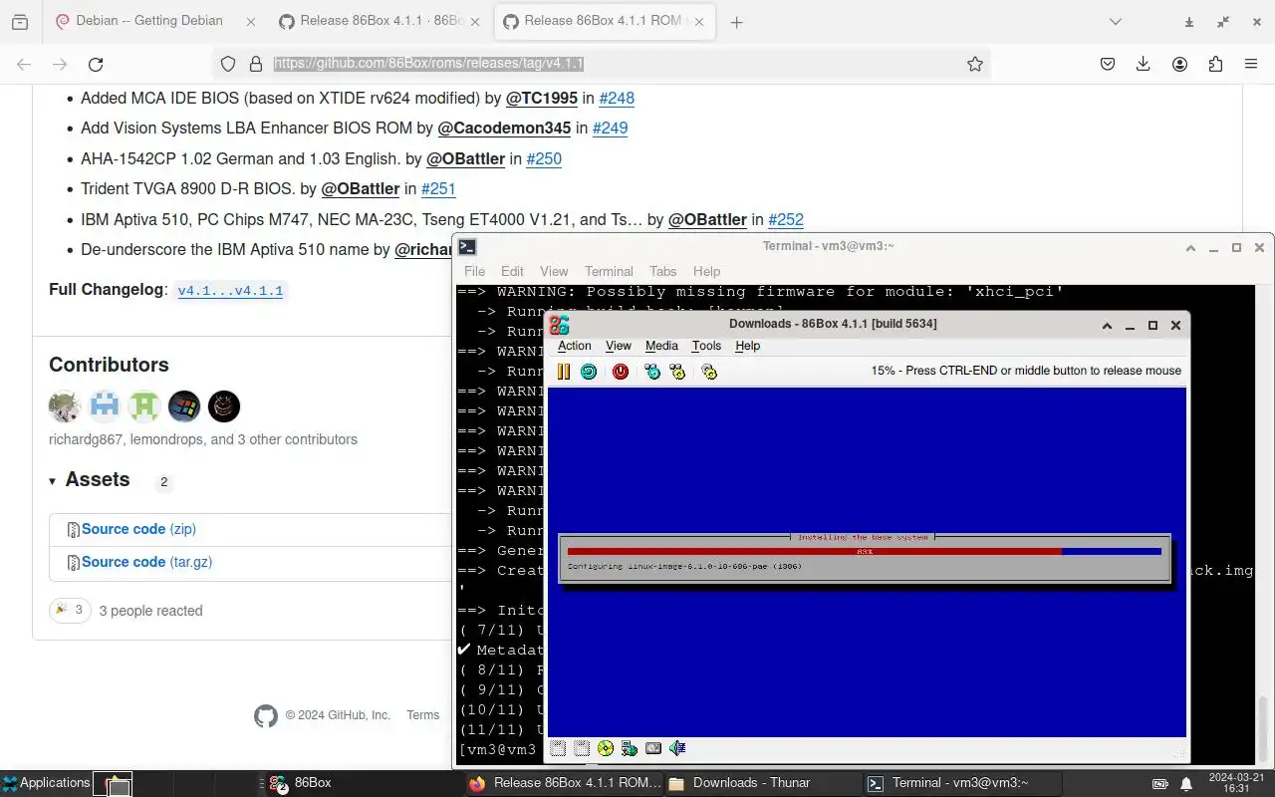Click the hard disk status icon in 86Box

[653, 748]
